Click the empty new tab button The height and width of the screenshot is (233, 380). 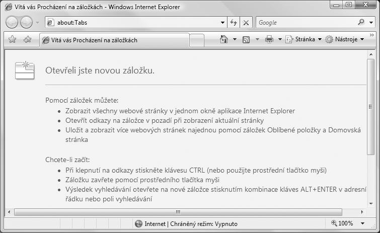(x=197, y=40)
